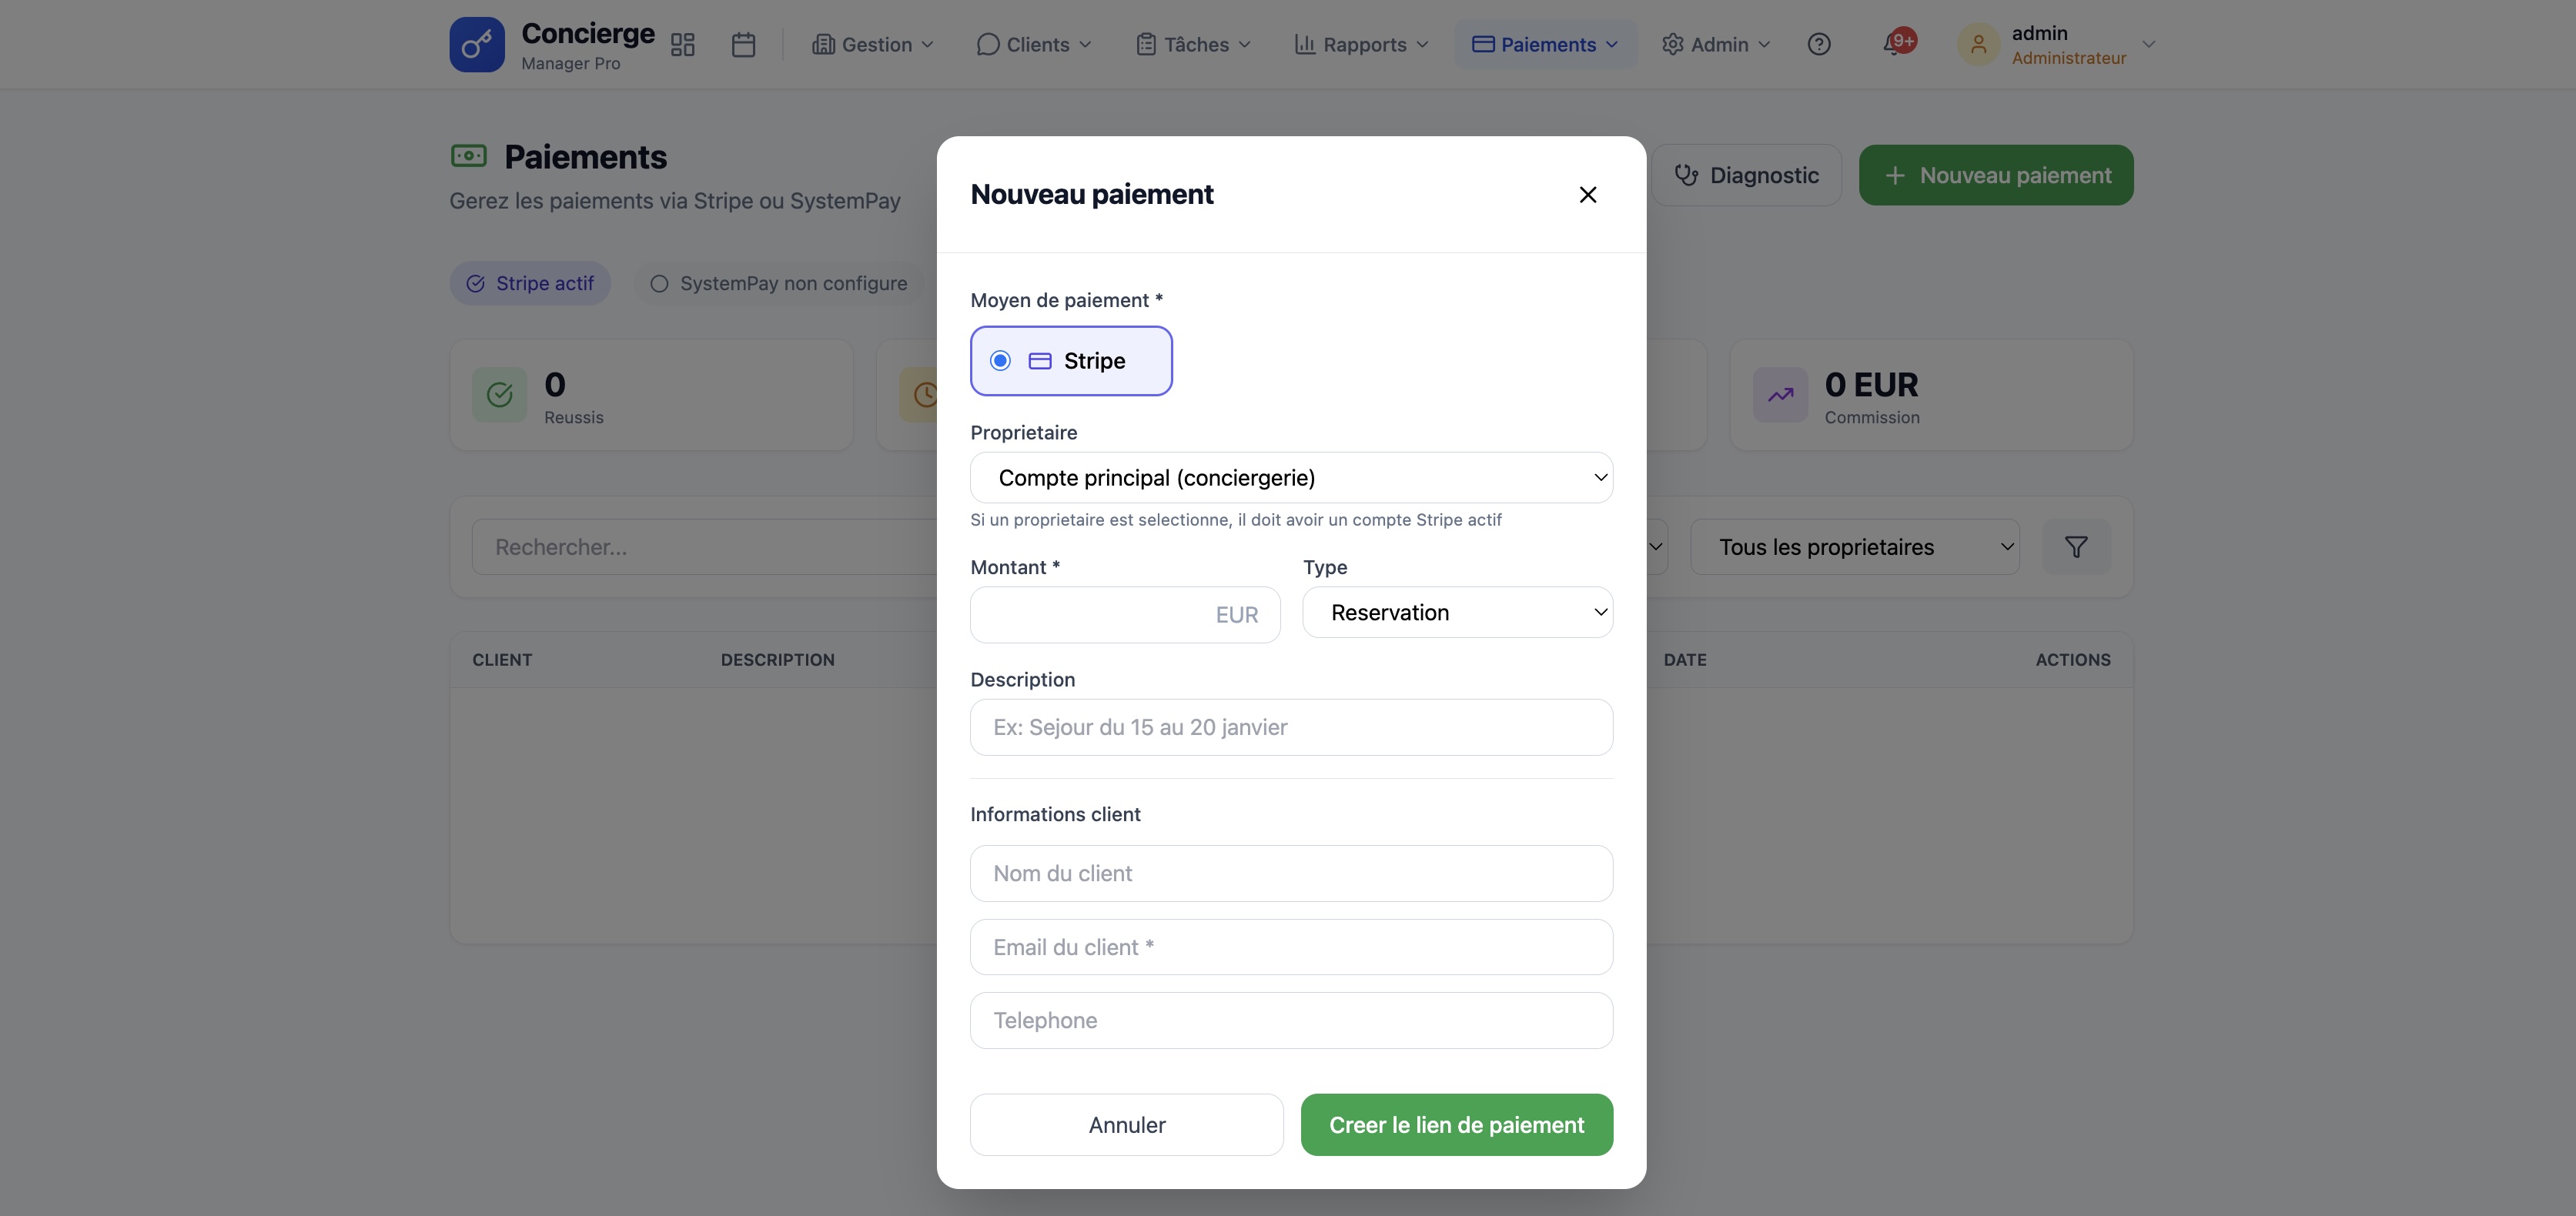
Task: Click the Concierge key logo icon
Action: click(476, 44)
